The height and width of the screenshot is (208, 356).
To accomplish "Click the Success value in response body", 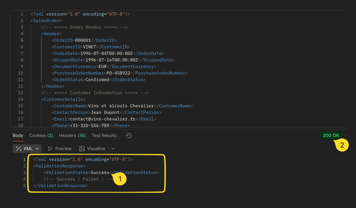I will click(100, 173).
